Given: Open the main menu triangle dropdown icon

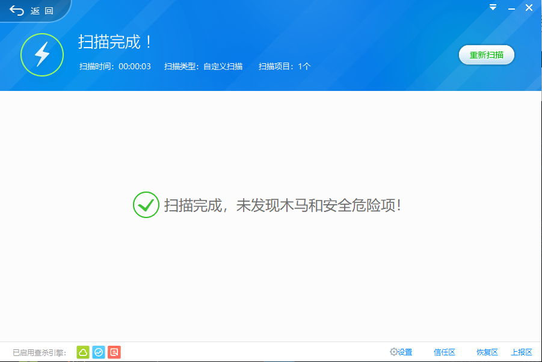Looking at the screenshot, I should tap(493, 7).
